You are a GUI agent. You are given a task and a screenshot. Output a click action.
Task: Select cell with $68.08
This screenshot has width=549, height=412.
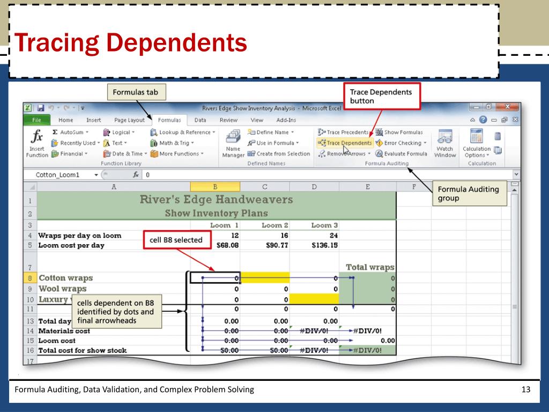pos(216,245)
